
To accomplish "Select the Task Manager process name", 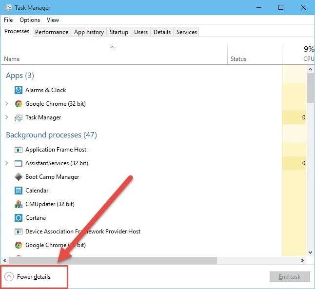I will (43, 117).
